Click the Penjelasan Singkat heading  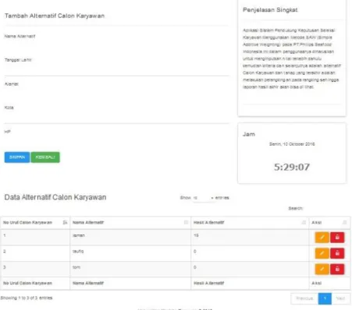(x=270, y=10)
